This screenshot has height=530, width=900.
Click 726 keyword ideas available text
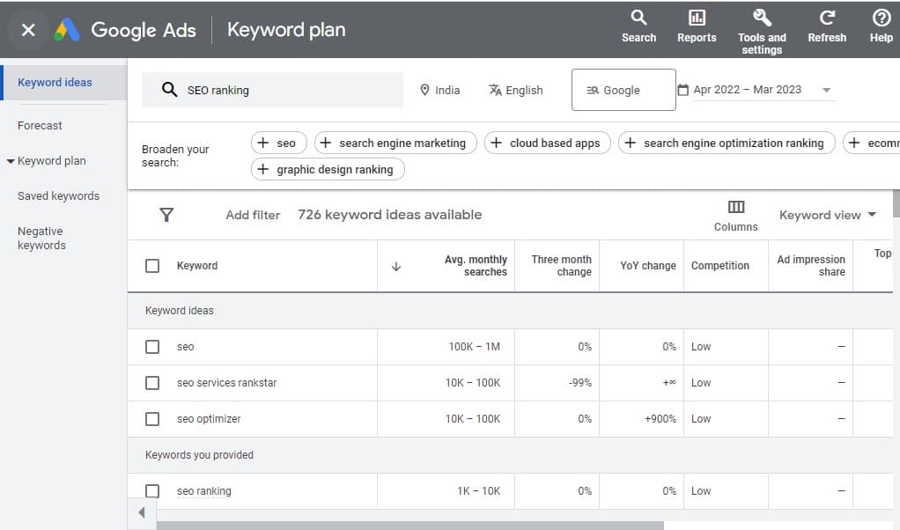pos(390,215)
